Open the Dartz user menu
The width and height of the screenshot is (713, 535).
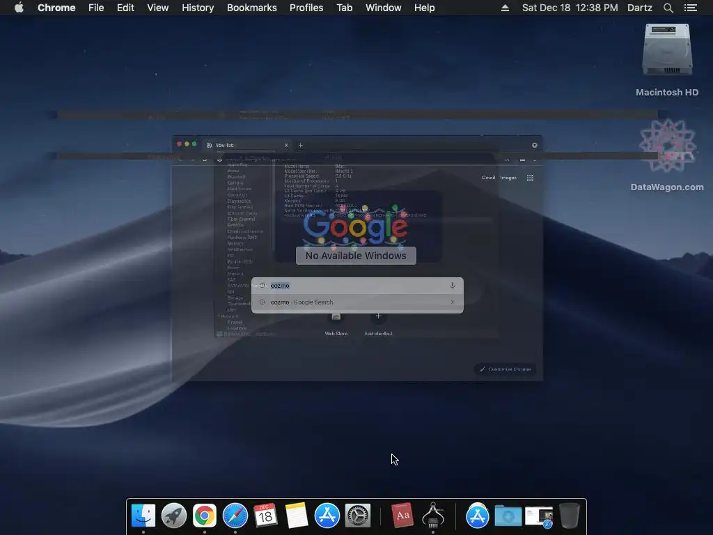[640, 8]
